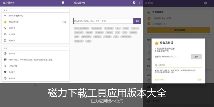Tap dimmed group icon behind the dialog
Screen dimensions: 214x107
(149, 59)
